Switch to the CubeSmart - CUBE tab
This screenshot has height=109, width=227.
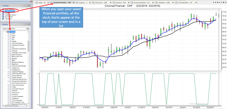pos(164,3)
